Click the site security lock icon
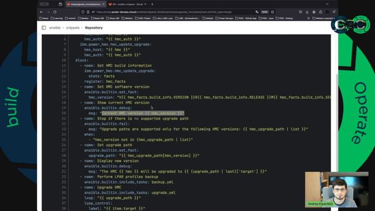This screenshot has height=211, width=375. (88, 12)
